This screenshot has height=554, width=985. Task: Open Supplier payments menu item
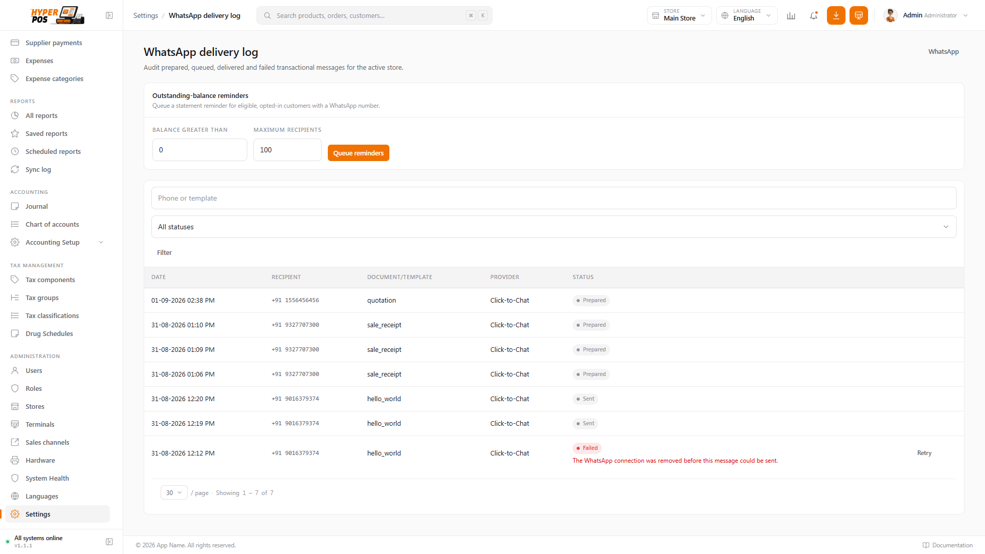point(57,43)
